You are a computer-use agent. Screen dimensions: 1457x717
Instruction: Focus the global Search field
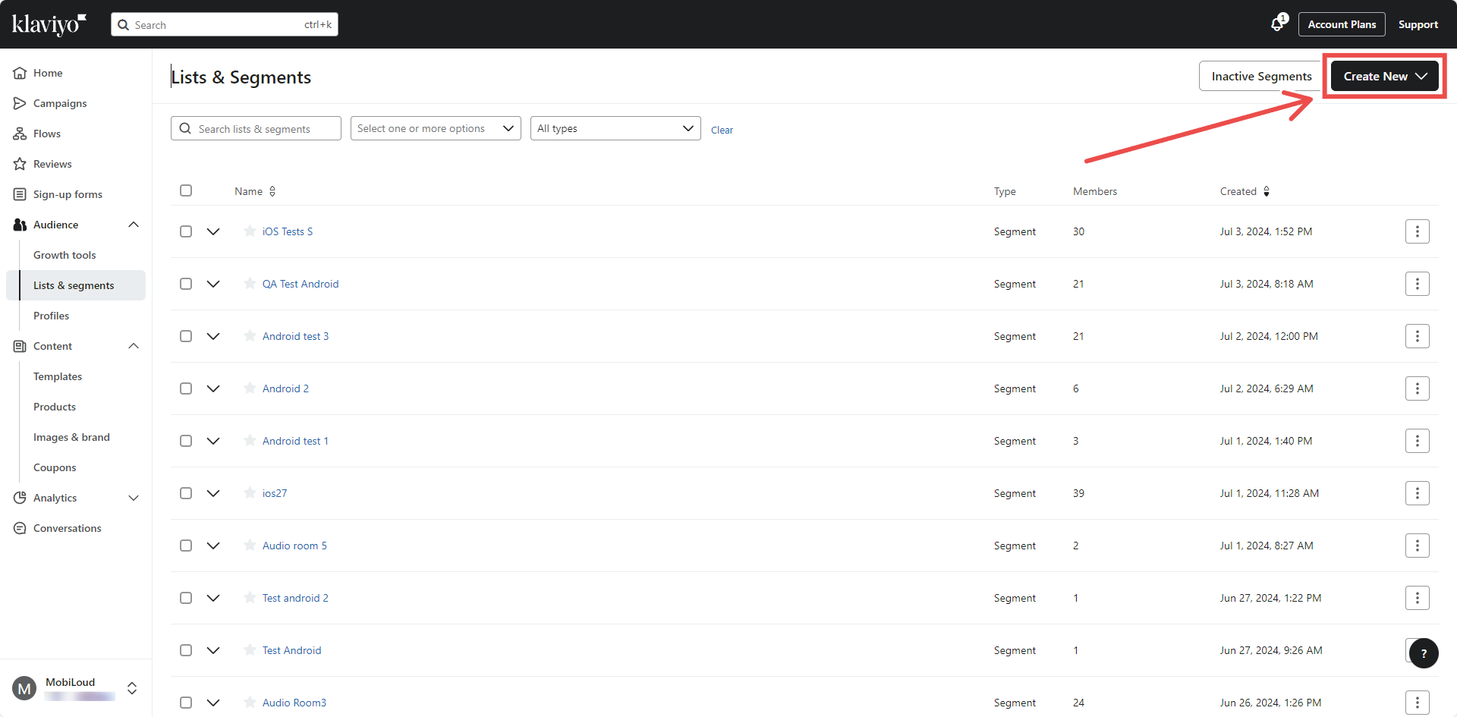[225, 24]
